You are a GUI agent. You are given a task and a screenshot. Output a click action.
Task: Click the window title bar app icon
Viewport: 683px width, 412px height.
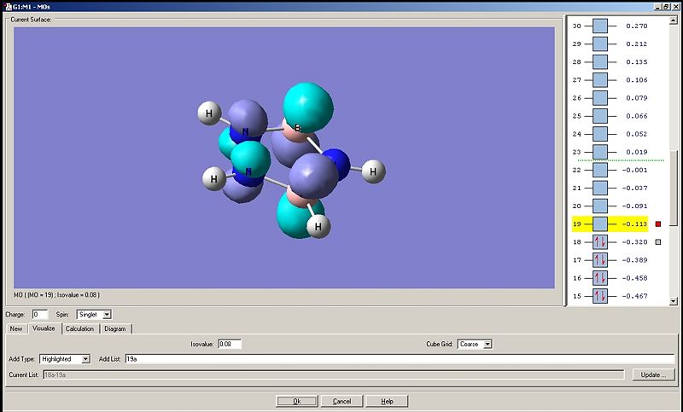point(8,7)
